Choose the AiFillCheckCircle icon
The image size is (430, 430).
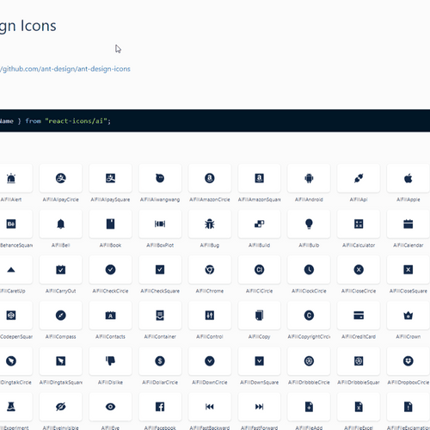click(110, 270)
